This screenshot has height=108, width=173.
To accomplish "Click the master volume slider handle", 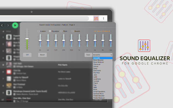I will (27, 39).
